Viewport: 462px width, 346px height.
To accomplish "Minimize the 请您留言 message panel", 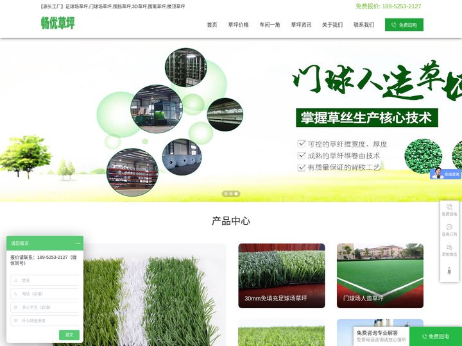I will (78, 243).
